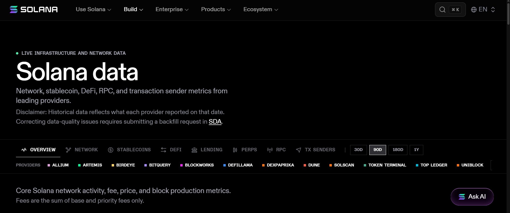Select the 1Y time range
Viewport: 510px width, 213px height.
(416, 150)
